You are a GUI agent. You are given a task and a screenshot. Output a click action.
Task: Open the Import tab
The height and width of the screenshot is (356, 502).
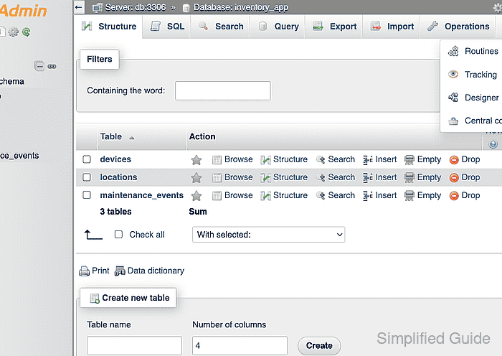(392, 27)
